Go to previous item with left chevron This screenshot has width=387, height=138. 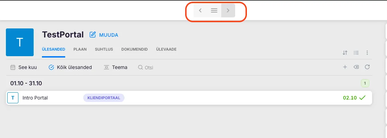pos(200,10)
